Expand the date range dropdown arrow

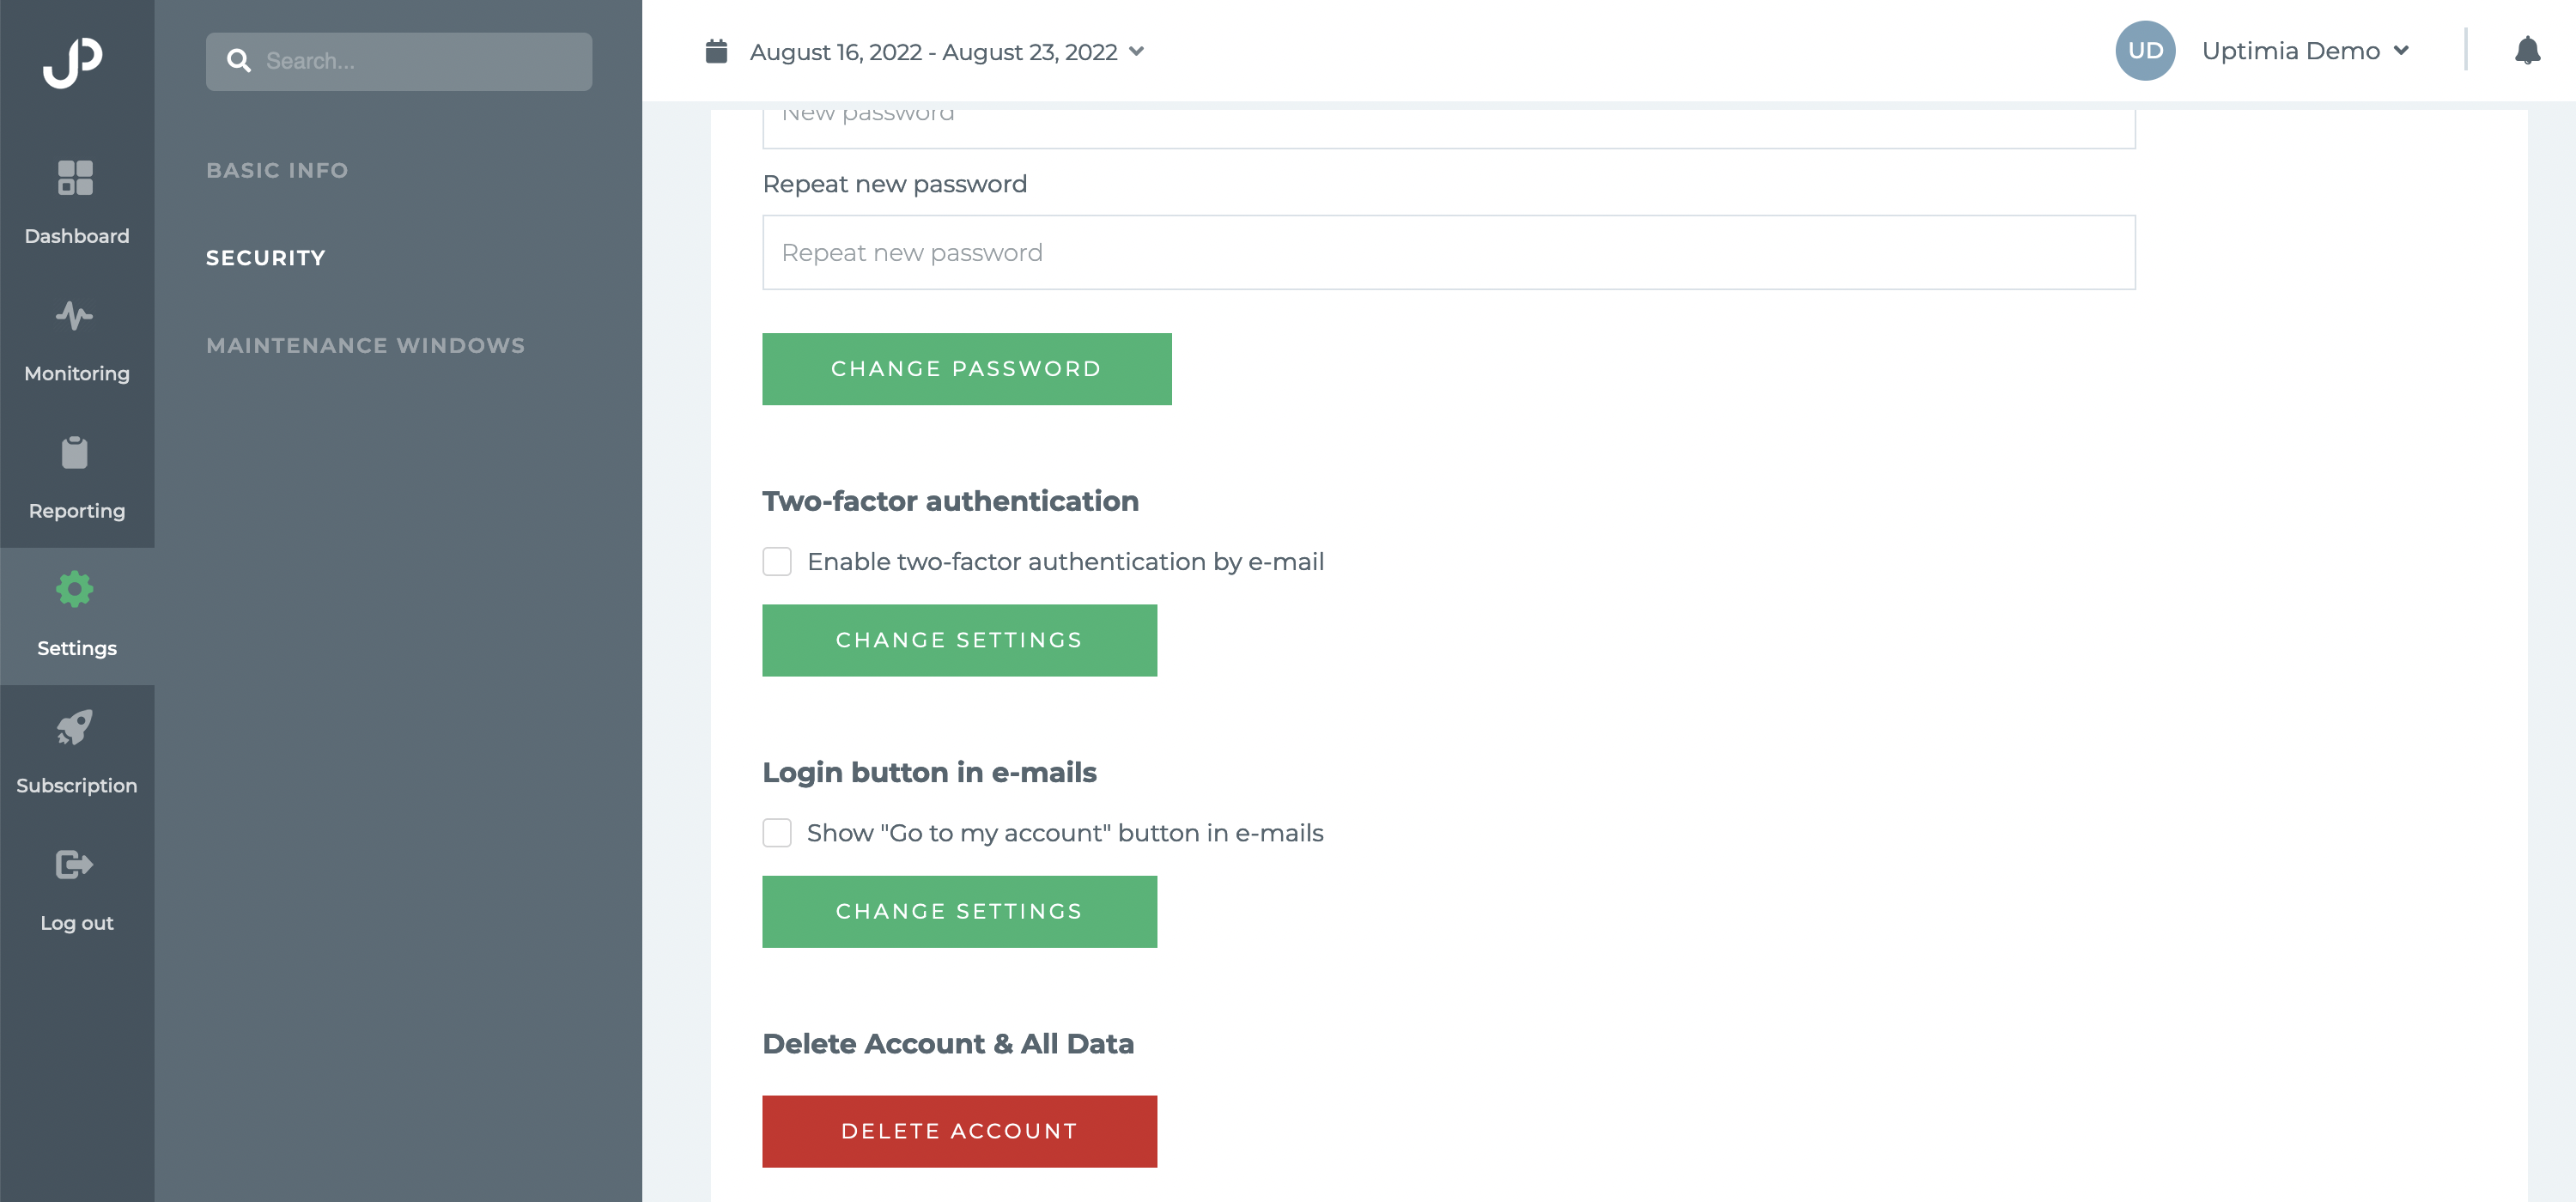(x=1136, y=51)
